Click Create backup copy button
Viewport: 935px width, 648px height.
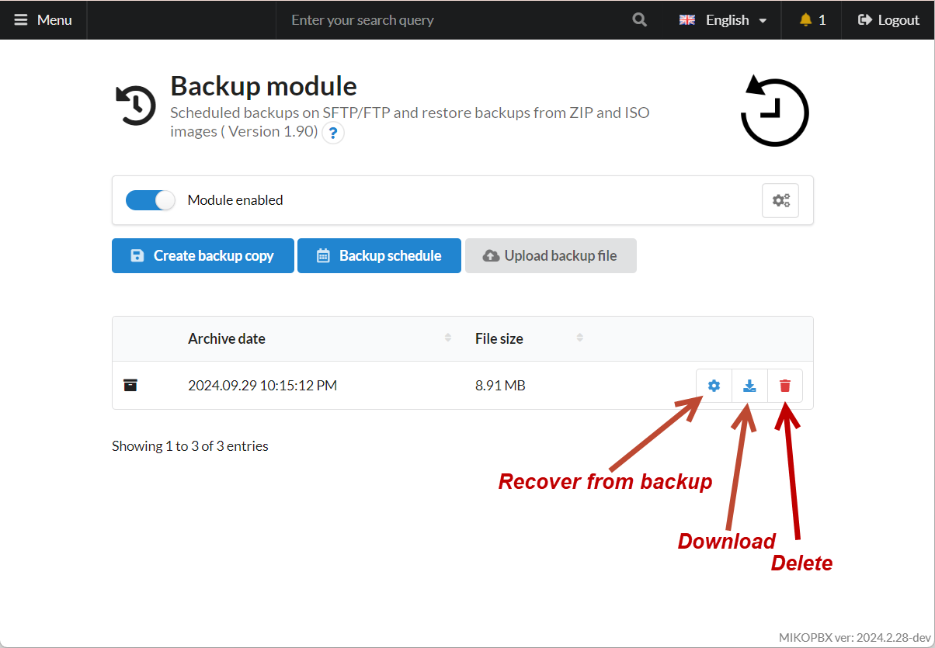203,256
